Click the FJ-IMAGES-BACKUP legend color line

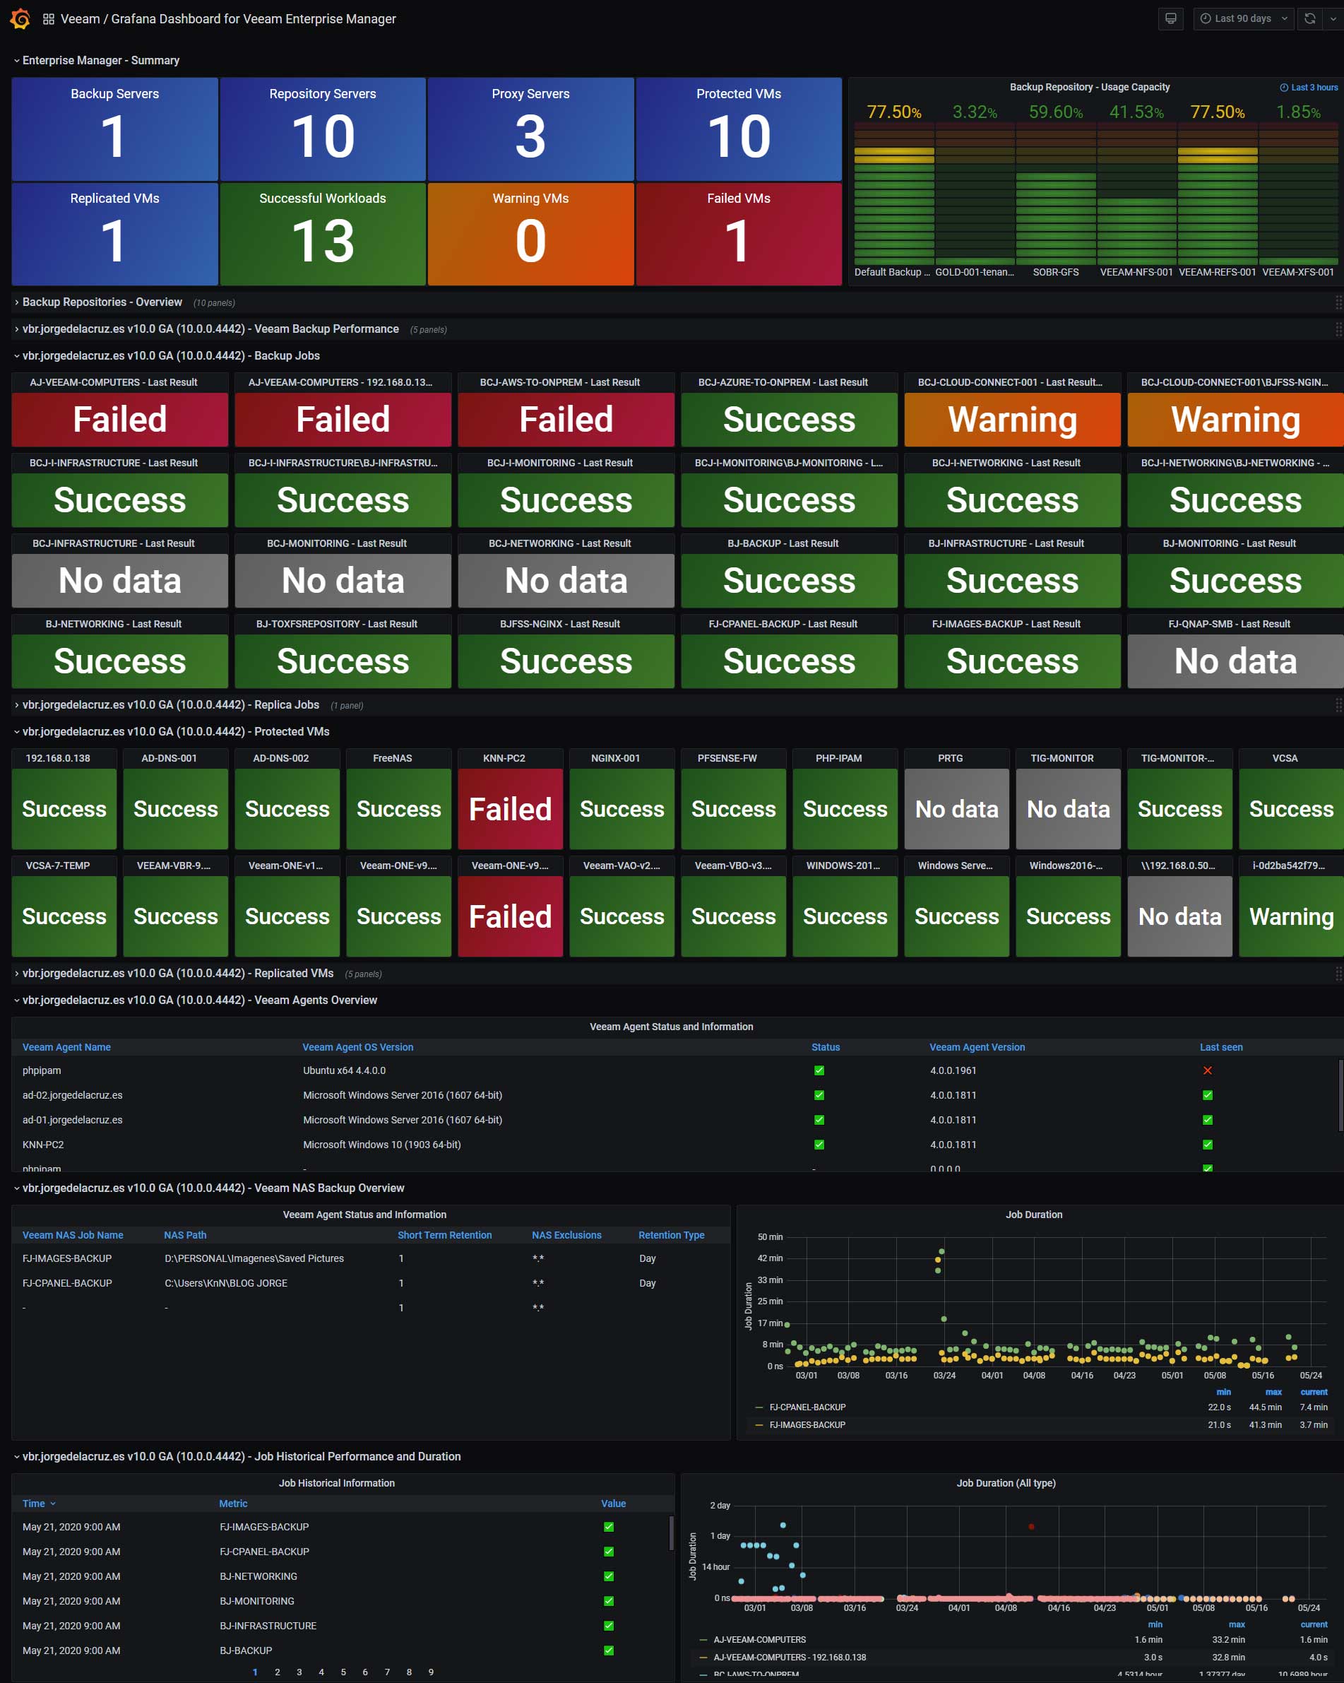pyautogui.click(x=759, y=1424)
